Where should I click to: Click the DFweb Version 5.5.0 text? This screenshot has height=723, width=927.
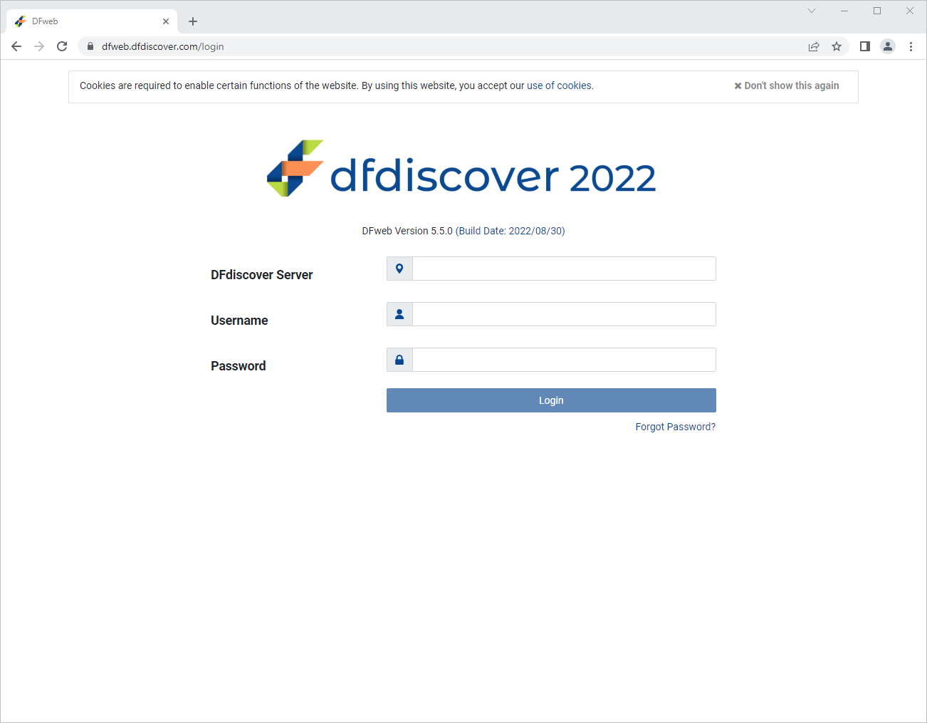(407, 231)
